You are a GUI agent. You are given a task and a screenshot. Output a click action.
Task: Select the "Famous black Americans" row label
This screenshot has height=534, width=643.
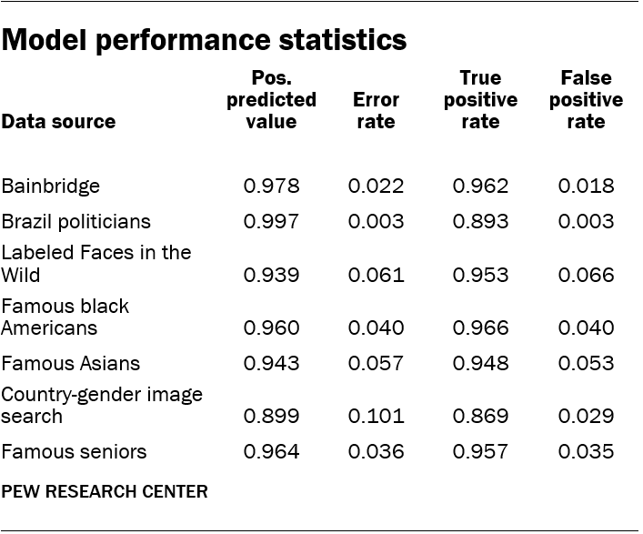65,317
